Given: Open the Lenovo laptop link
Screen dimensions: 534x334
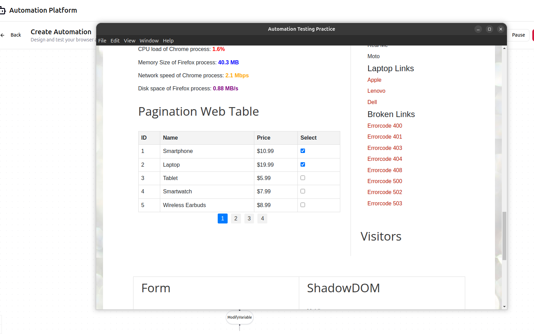Looking at the screenshot, I should [x=376, y=91].
